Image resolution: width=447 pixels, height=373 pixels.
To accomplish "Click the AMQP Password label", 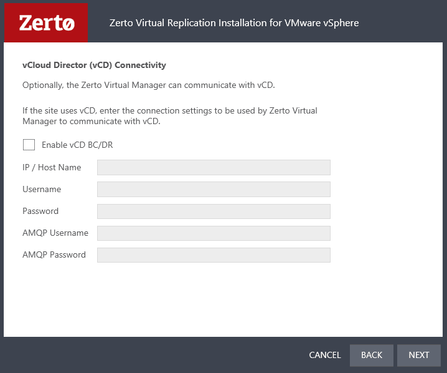I will coord(54,254).
